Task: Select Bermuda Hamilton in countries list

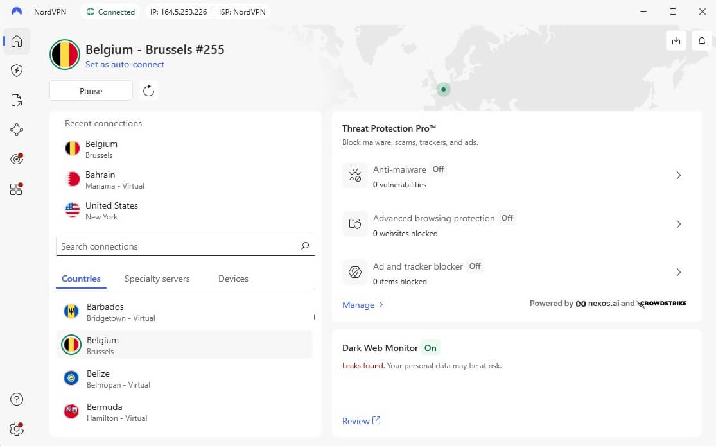Action: coord(184,412)
